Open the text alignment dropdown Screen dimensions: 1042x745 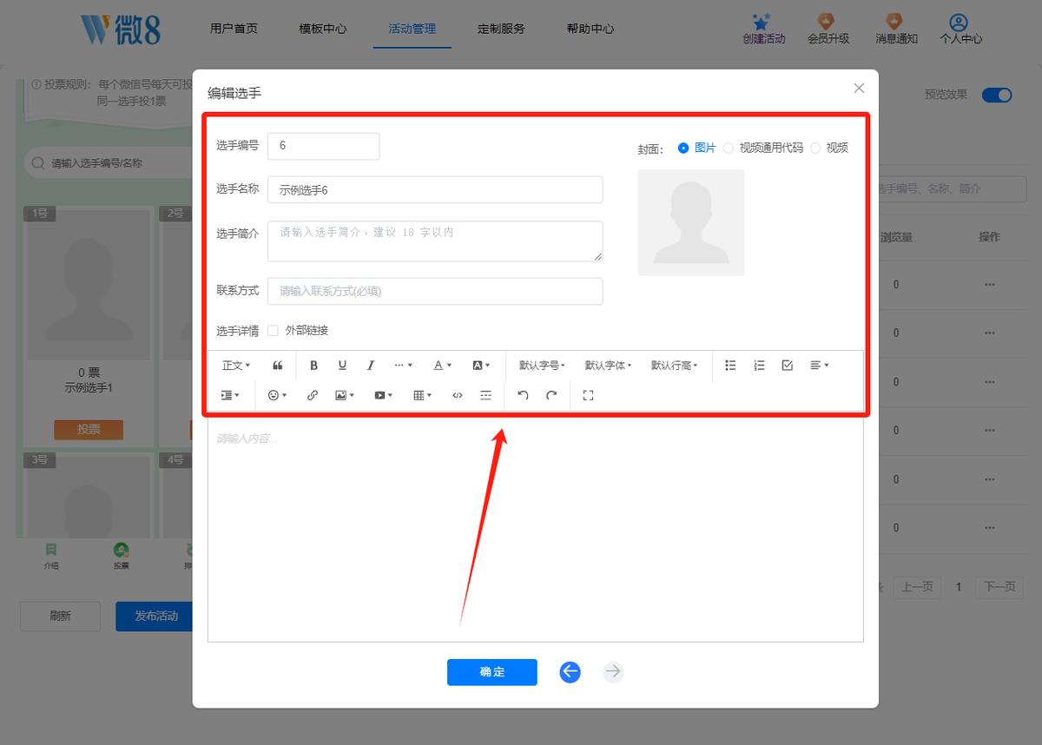[x=820, y=366]
